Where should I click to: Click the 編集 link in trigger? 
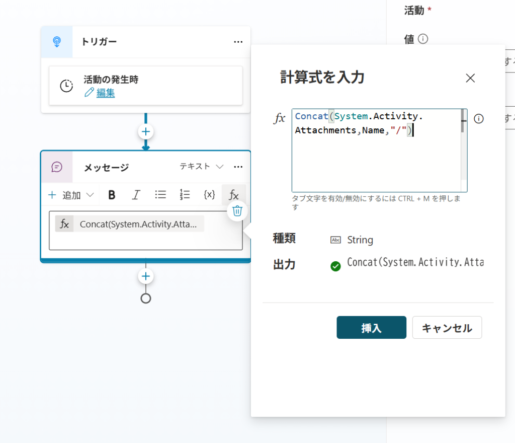[x=106, y=93]
